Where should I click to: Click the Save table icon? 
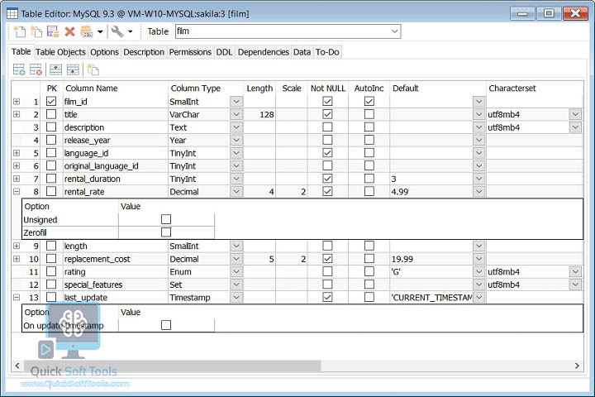(53, 31)
